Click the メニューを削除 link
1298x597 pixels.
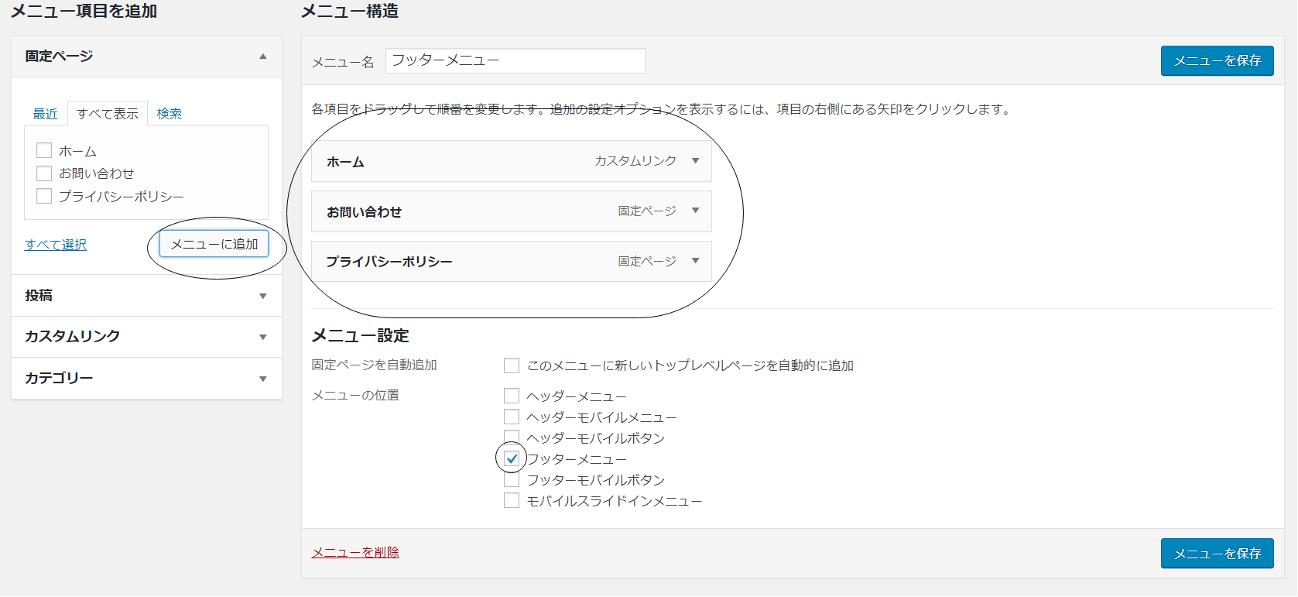pyautogui.click(x=355, y=552)
